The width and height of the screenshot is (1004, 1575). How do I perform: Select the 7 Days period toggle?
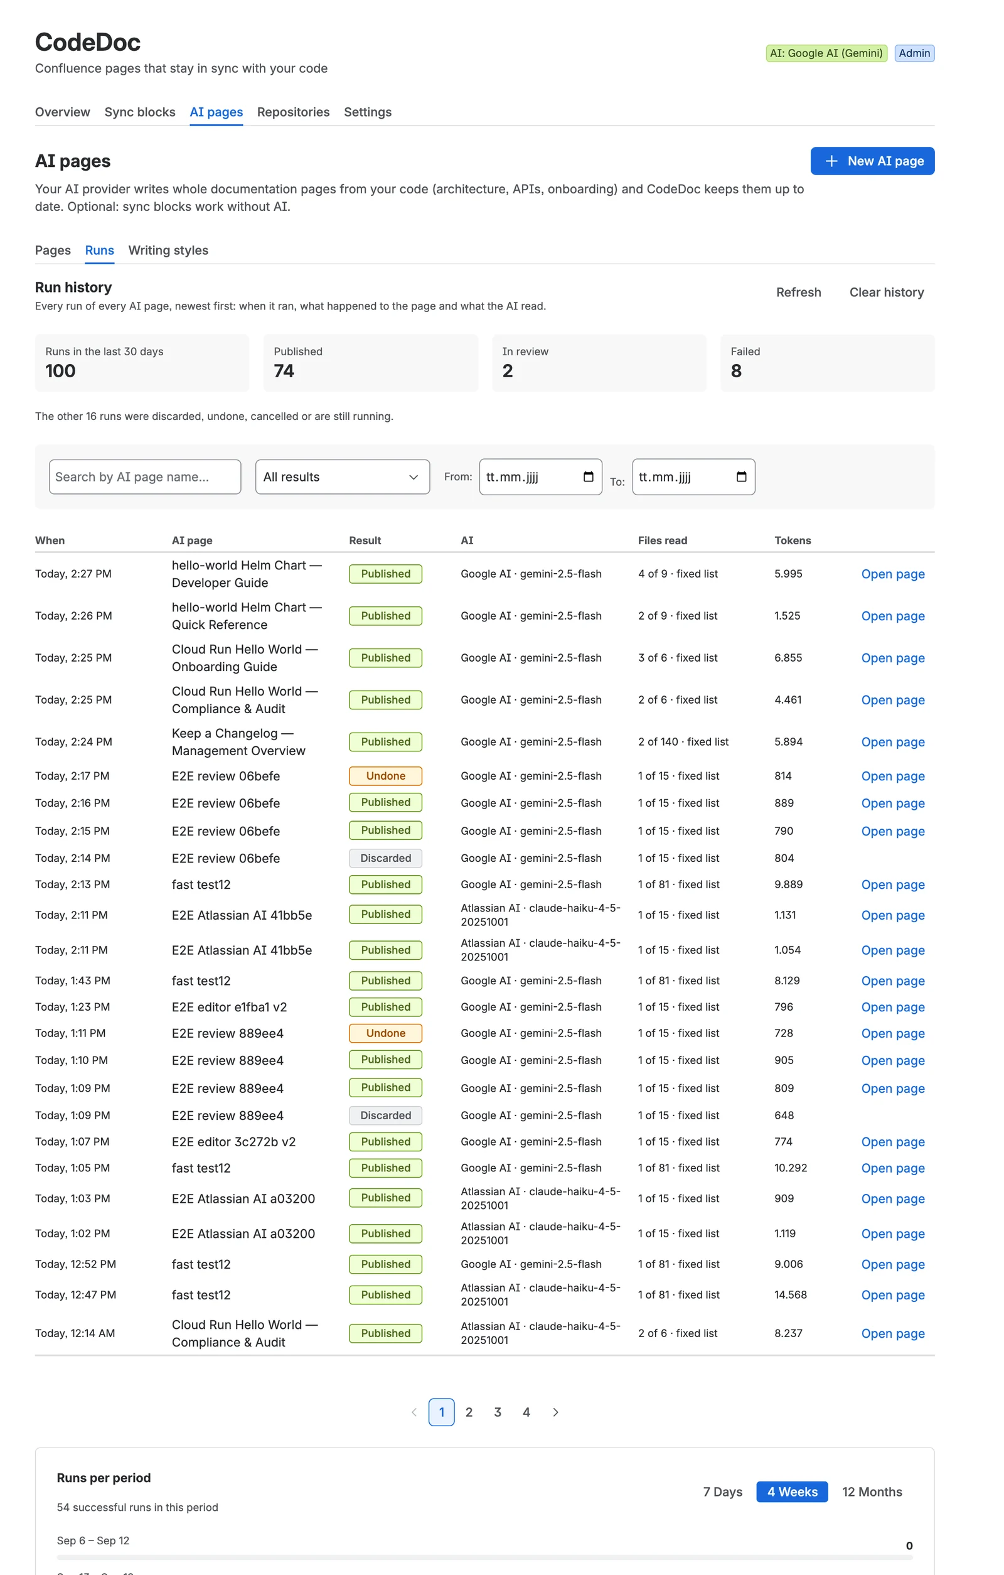722,1492
